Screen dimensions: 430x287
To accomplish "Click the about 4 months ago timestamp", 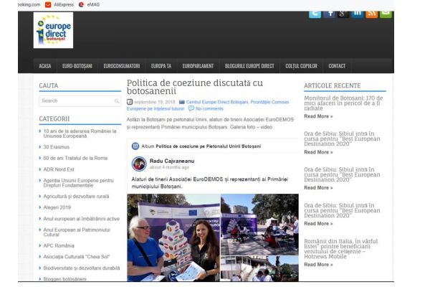I will coord(169,167).
